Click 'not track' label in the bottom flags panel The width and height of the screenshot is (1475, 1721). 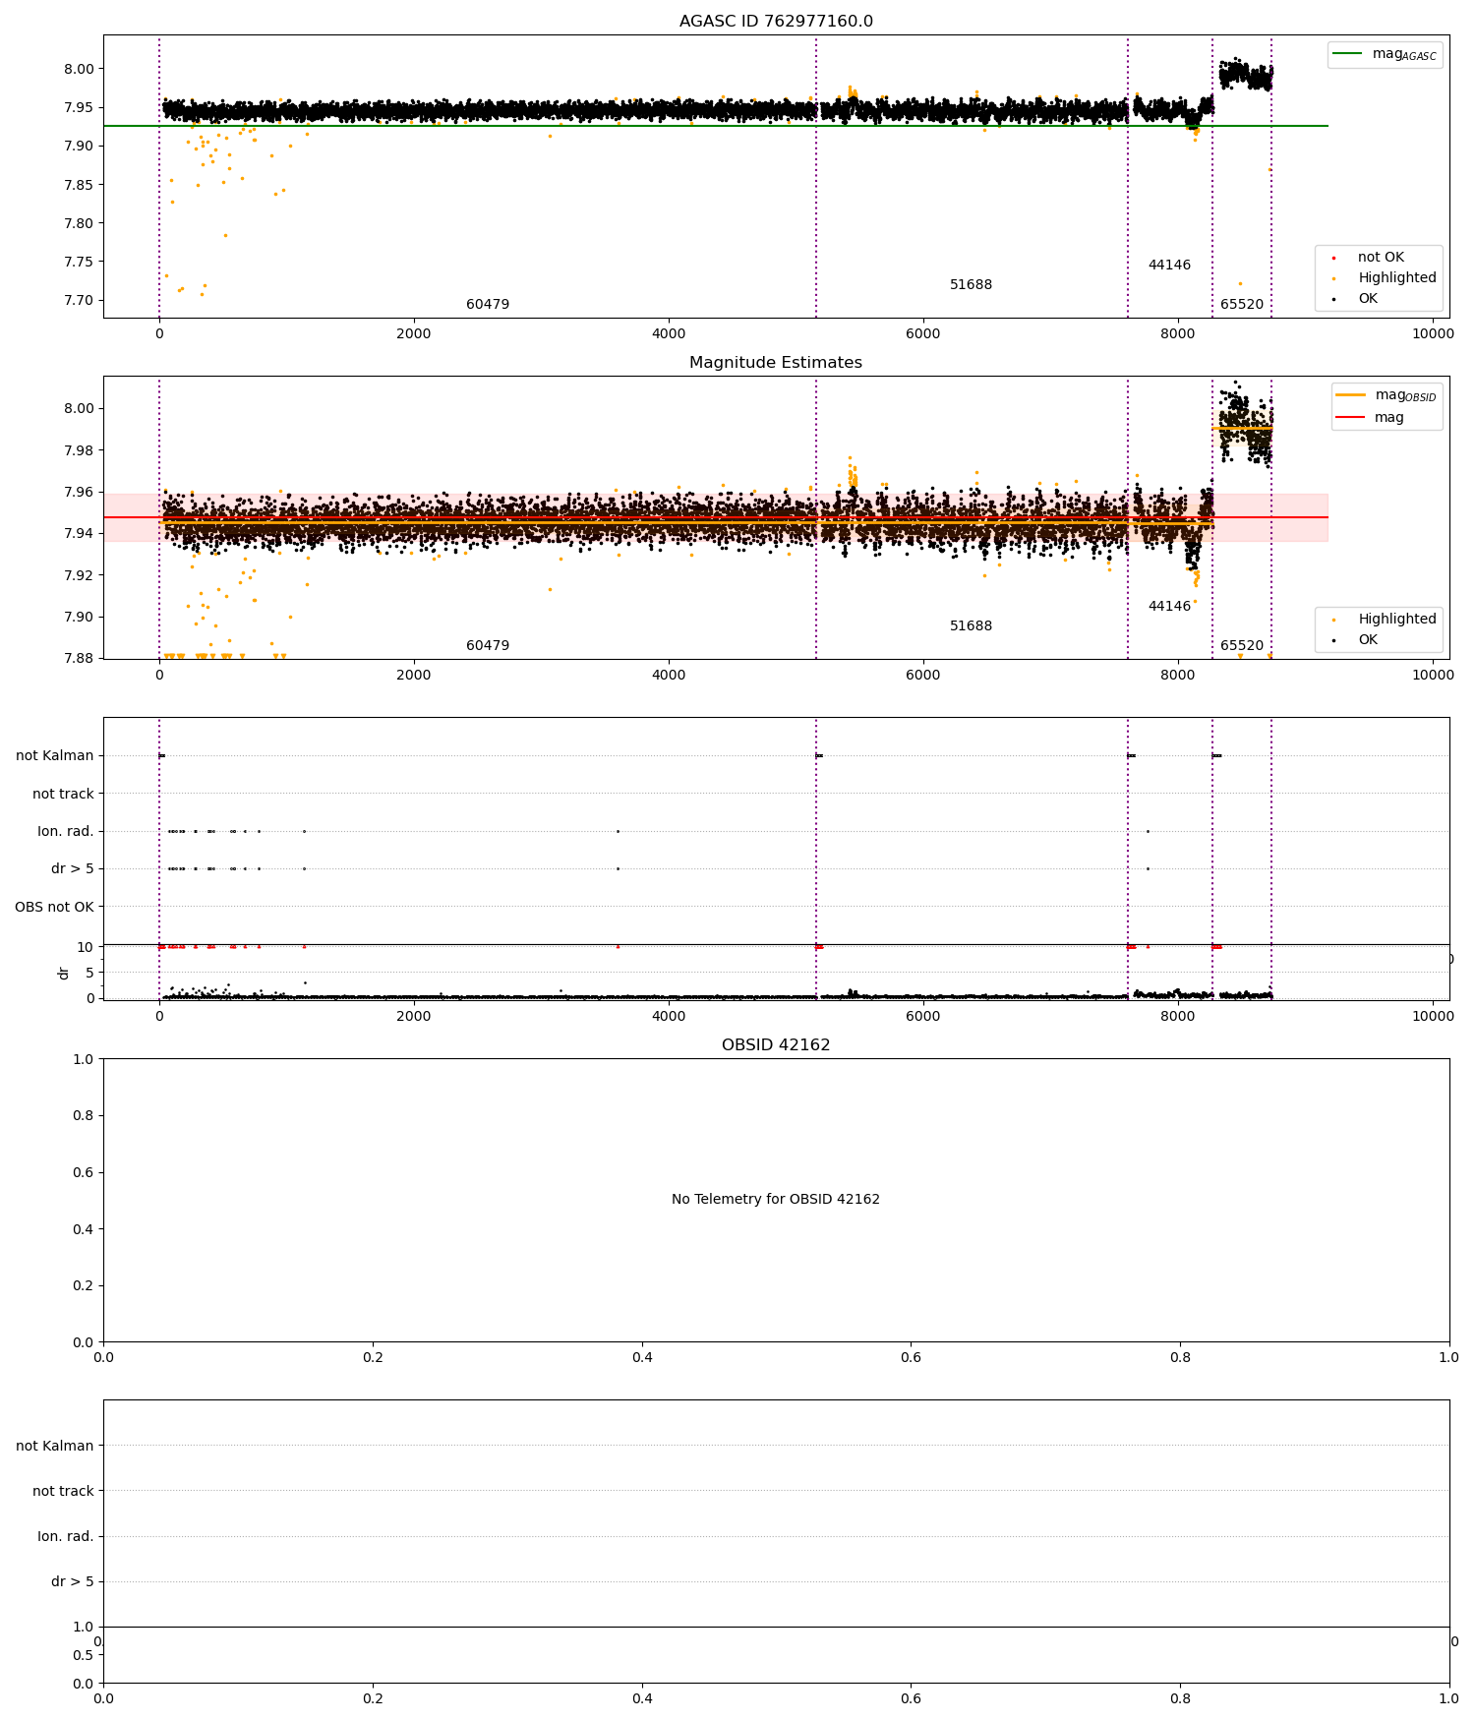[x=63, y=1491]
